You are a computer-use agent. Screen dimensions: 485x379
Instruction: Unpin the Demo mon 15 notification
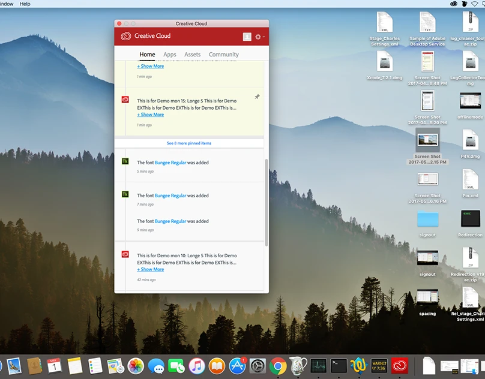257,97
